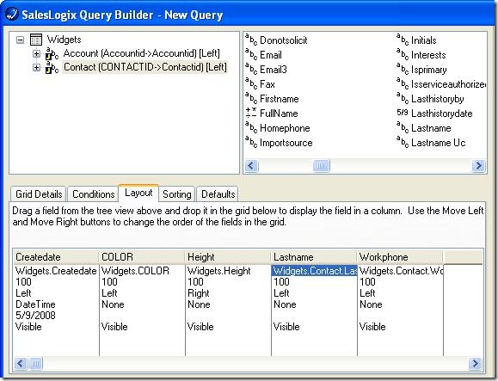This screenshot has width=498, height=381.
Task: Open the Grid Details tab
Action: 39,194
